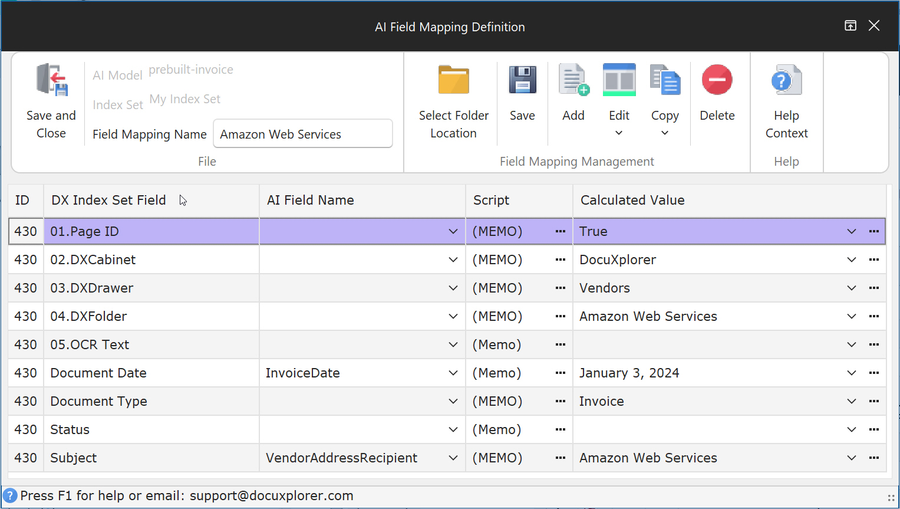The height and width of the screenshot is (509, 900).
Task: Add a new field mapping
Action: 573,80
